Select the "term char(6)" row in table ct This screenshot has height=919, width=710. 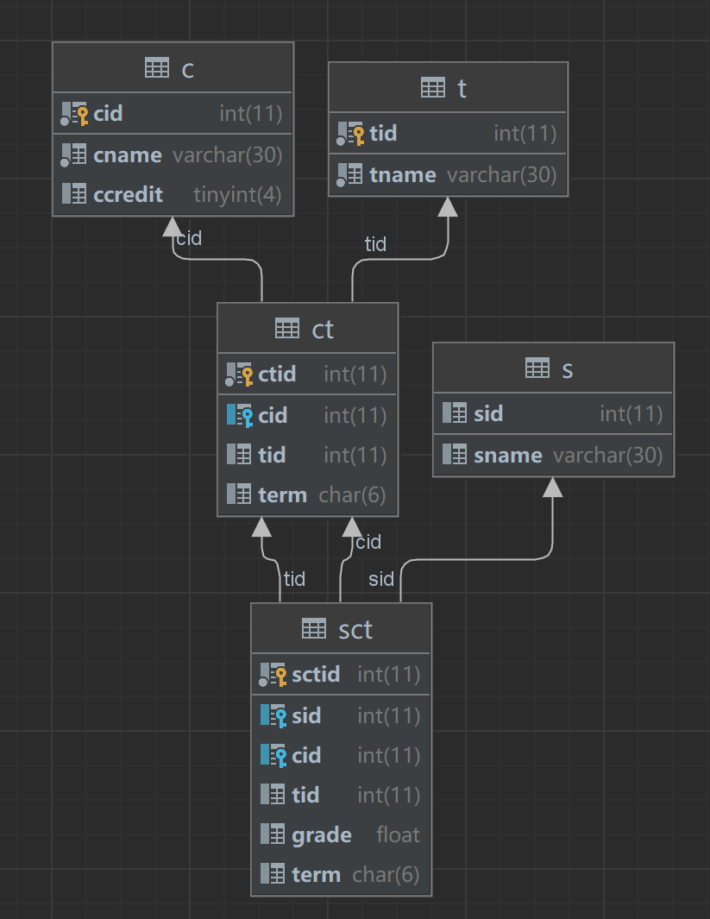coord(306,494)
